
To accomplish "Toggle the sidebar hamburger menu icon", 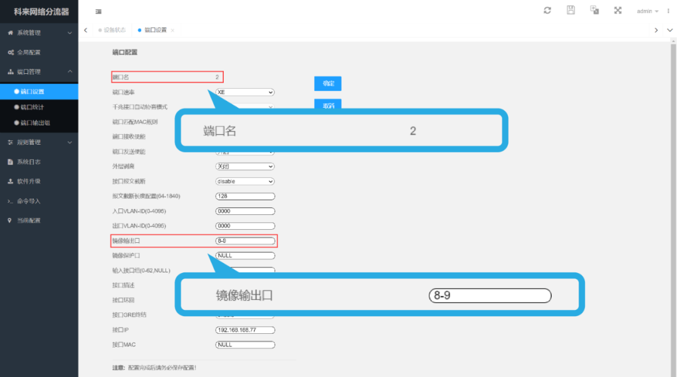I will 98,12.
